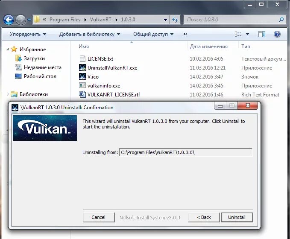This screenshot has height=239, width=290.
Task: Click the Explorer forward arrow button
Action: (x=21, y=20)
